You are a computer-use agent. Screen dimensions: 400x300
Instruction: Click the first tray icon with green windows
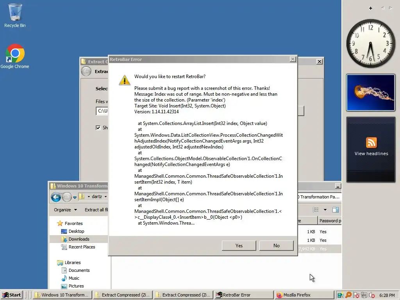[340, 295]
